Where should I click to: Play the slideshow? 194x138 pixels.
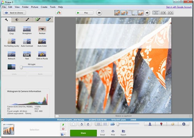[84, 13]
